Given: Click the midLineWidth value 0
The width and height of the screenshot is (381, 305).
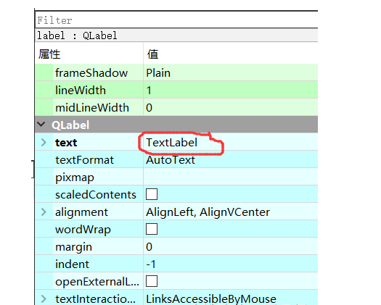Looking at the screenshot, I should click(x=149, y=108).
